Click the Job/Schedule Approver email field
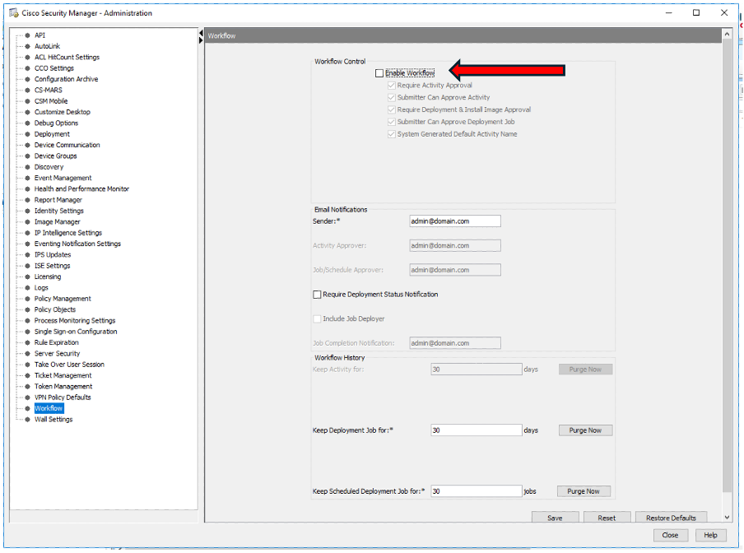The image size is (744, 553). click(455, 270)
